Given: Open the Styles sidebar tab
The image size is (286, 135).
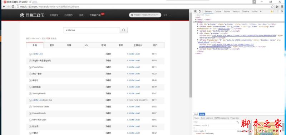Looking at the screenshot, I should 197,118.
